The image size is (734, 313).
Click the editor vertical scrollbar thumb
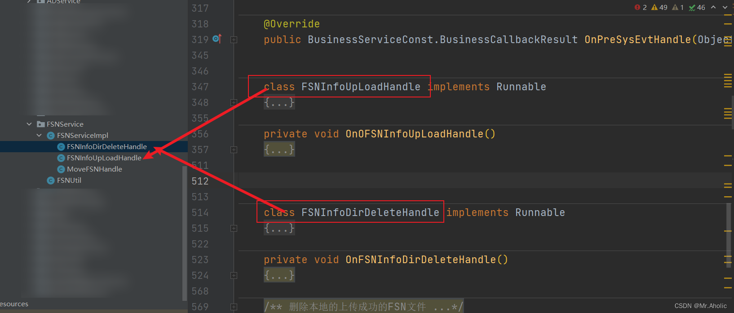729,235
